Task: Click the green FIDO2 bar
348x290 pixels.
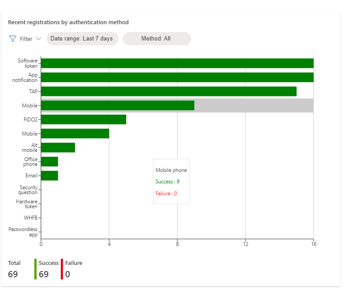Action: (83, 119)
